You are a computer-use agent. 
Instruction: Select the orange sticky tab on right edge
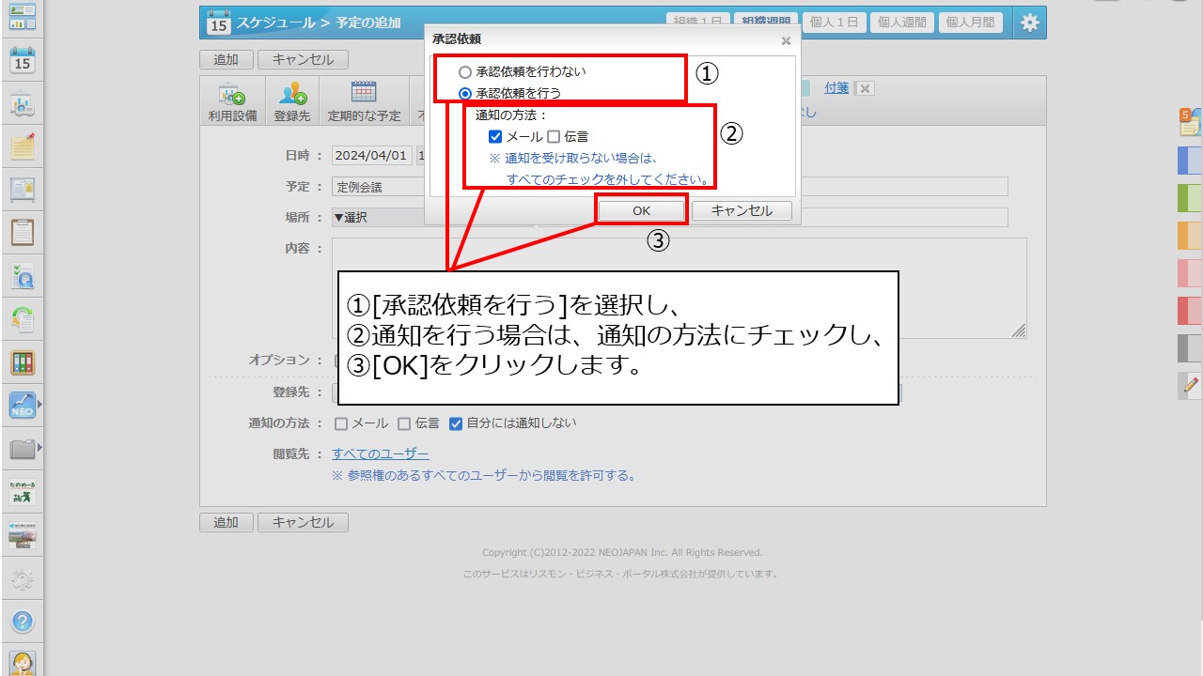(1190, 236)
